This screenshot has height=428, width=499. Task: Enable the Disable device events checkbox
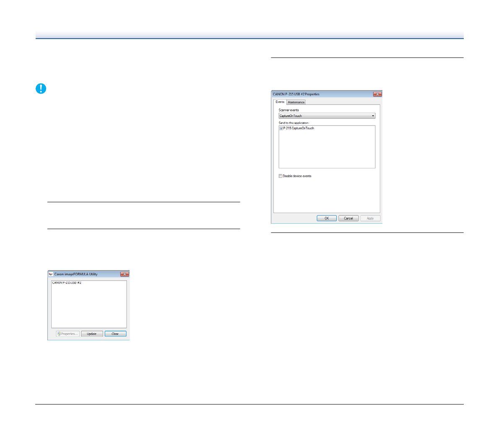(x=281, y=176)
